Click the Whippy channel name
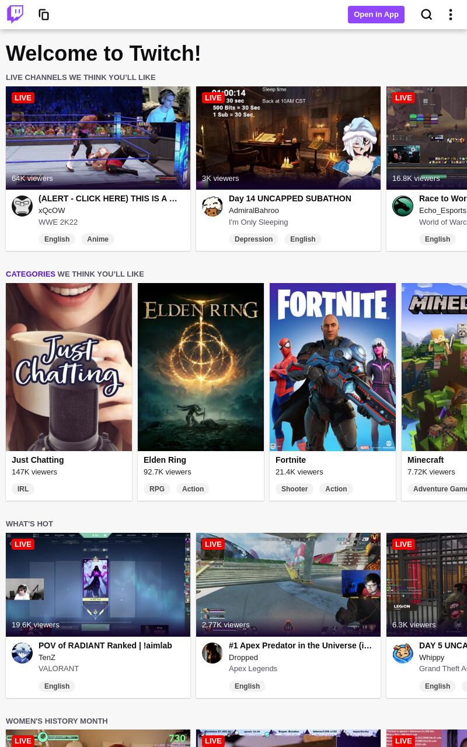The width and height of the screenshot is (467, 747). point(431,657)
